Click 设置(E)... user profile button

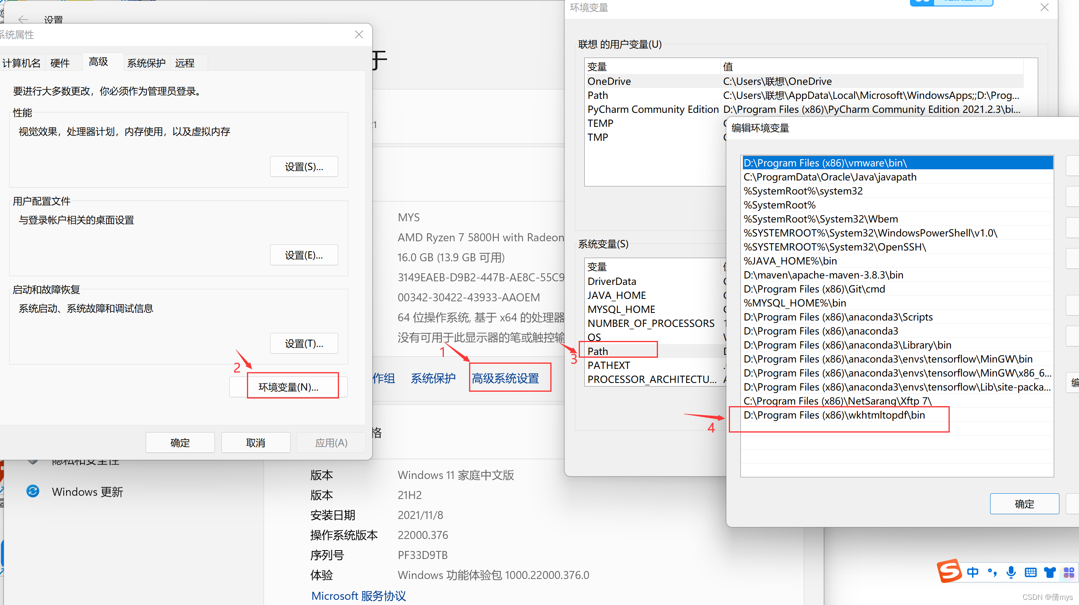(x=304, y=255)
